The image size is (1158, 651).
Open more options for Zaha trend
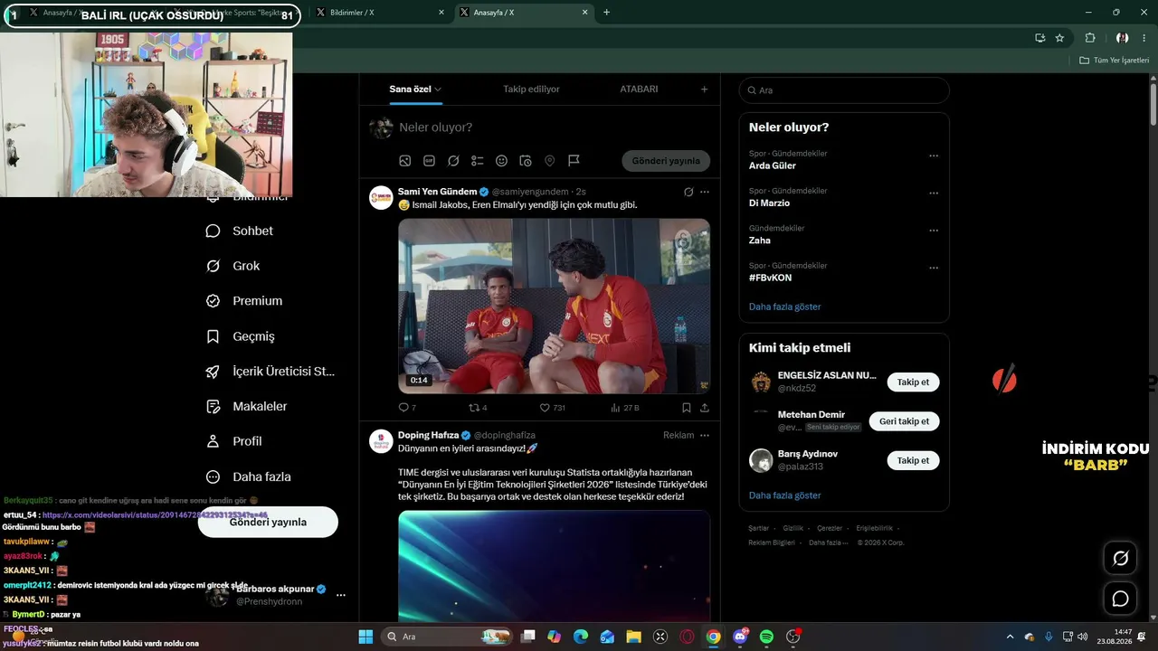coord(934,231)
